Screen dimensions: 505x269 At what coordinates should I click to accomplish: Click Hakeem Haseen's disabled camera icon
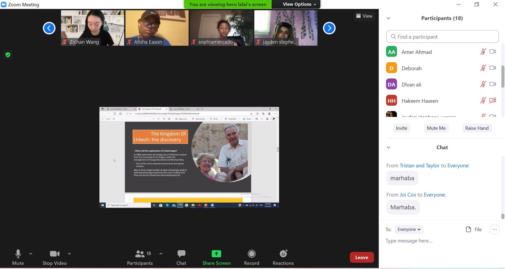coord(493,101)
